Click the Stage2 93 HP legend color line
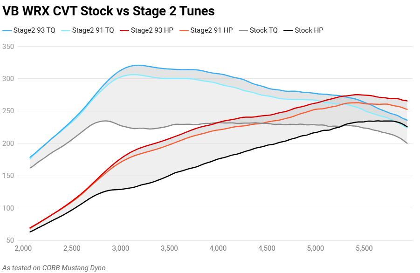The height and width of the screenshot is (273, 420). (124, 30)
